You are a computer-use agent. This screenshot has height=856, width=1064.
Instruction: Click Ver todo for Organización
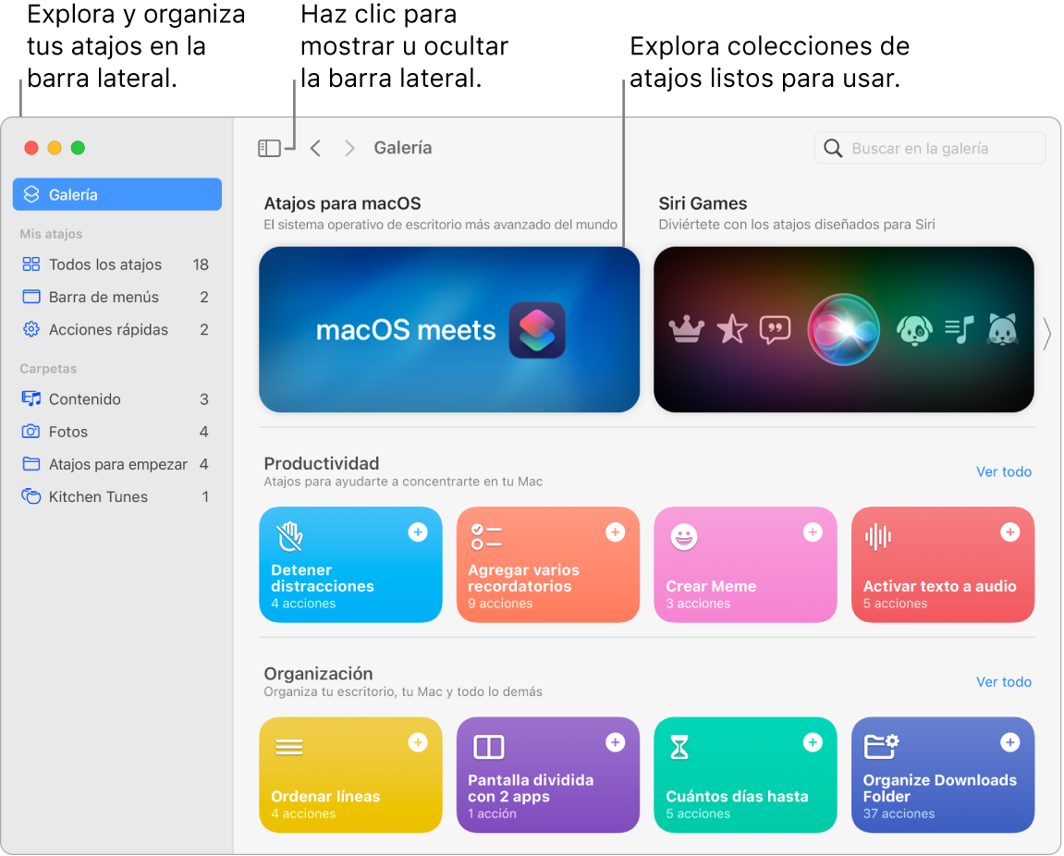click(x=1004, y=682)
